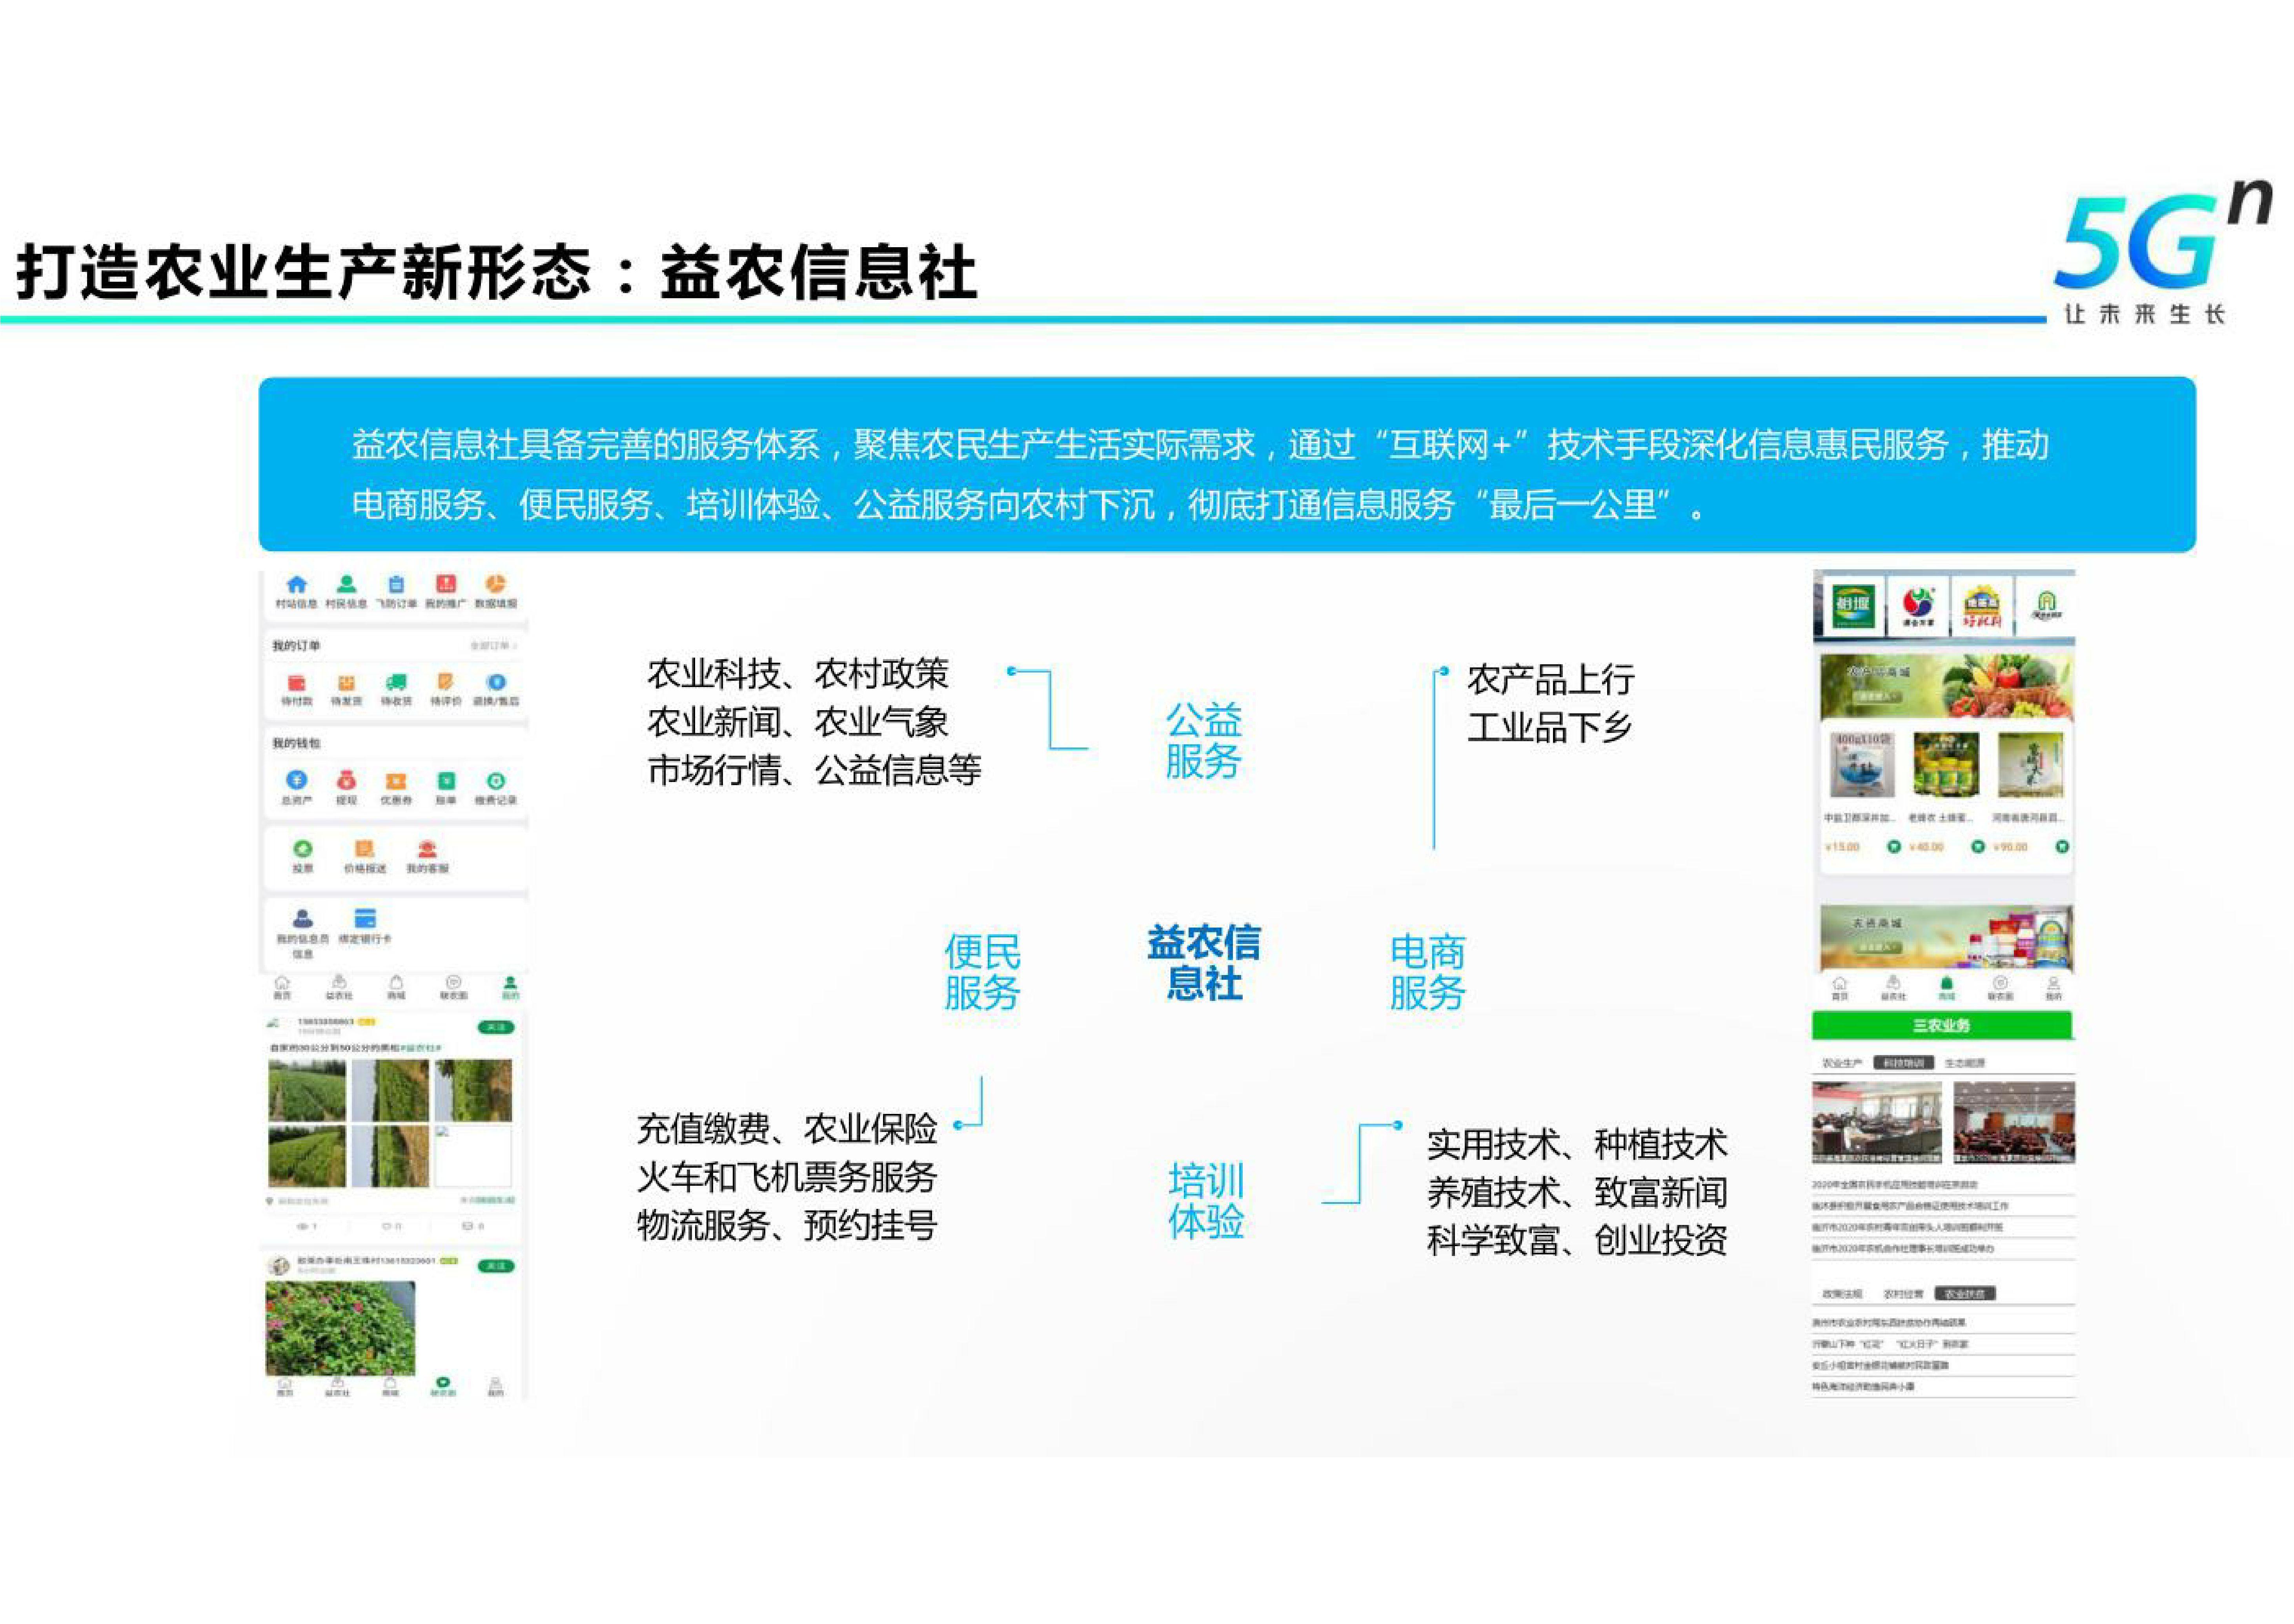
Task: Open the 优惠券 coupon icon
Action: point(396,782)
